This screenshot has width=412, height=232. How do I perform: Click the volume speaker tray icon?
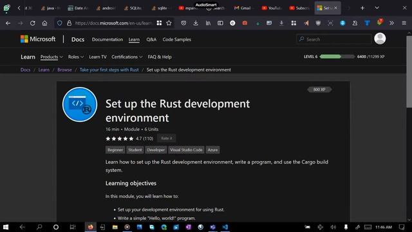pos(333,227)
